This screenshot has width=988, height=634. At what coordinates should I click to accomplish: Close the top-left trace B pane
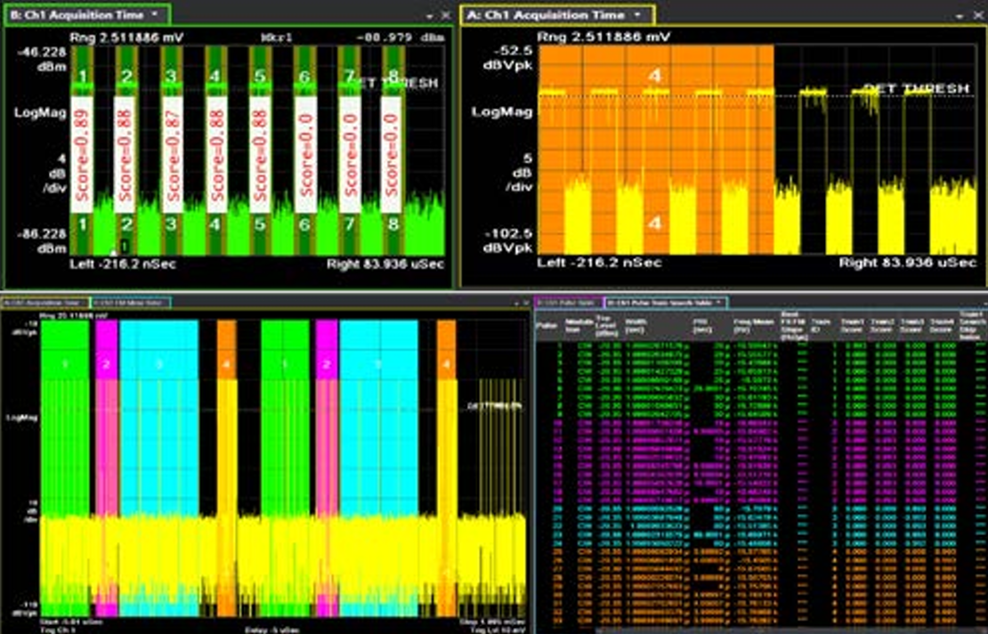(x=445, y=15)
